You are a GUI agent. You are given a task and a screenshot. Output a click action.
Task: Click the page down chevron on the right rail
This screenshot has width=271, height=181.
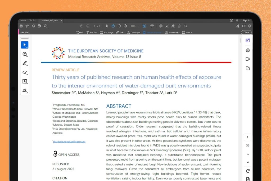click(x=248, y=162)
